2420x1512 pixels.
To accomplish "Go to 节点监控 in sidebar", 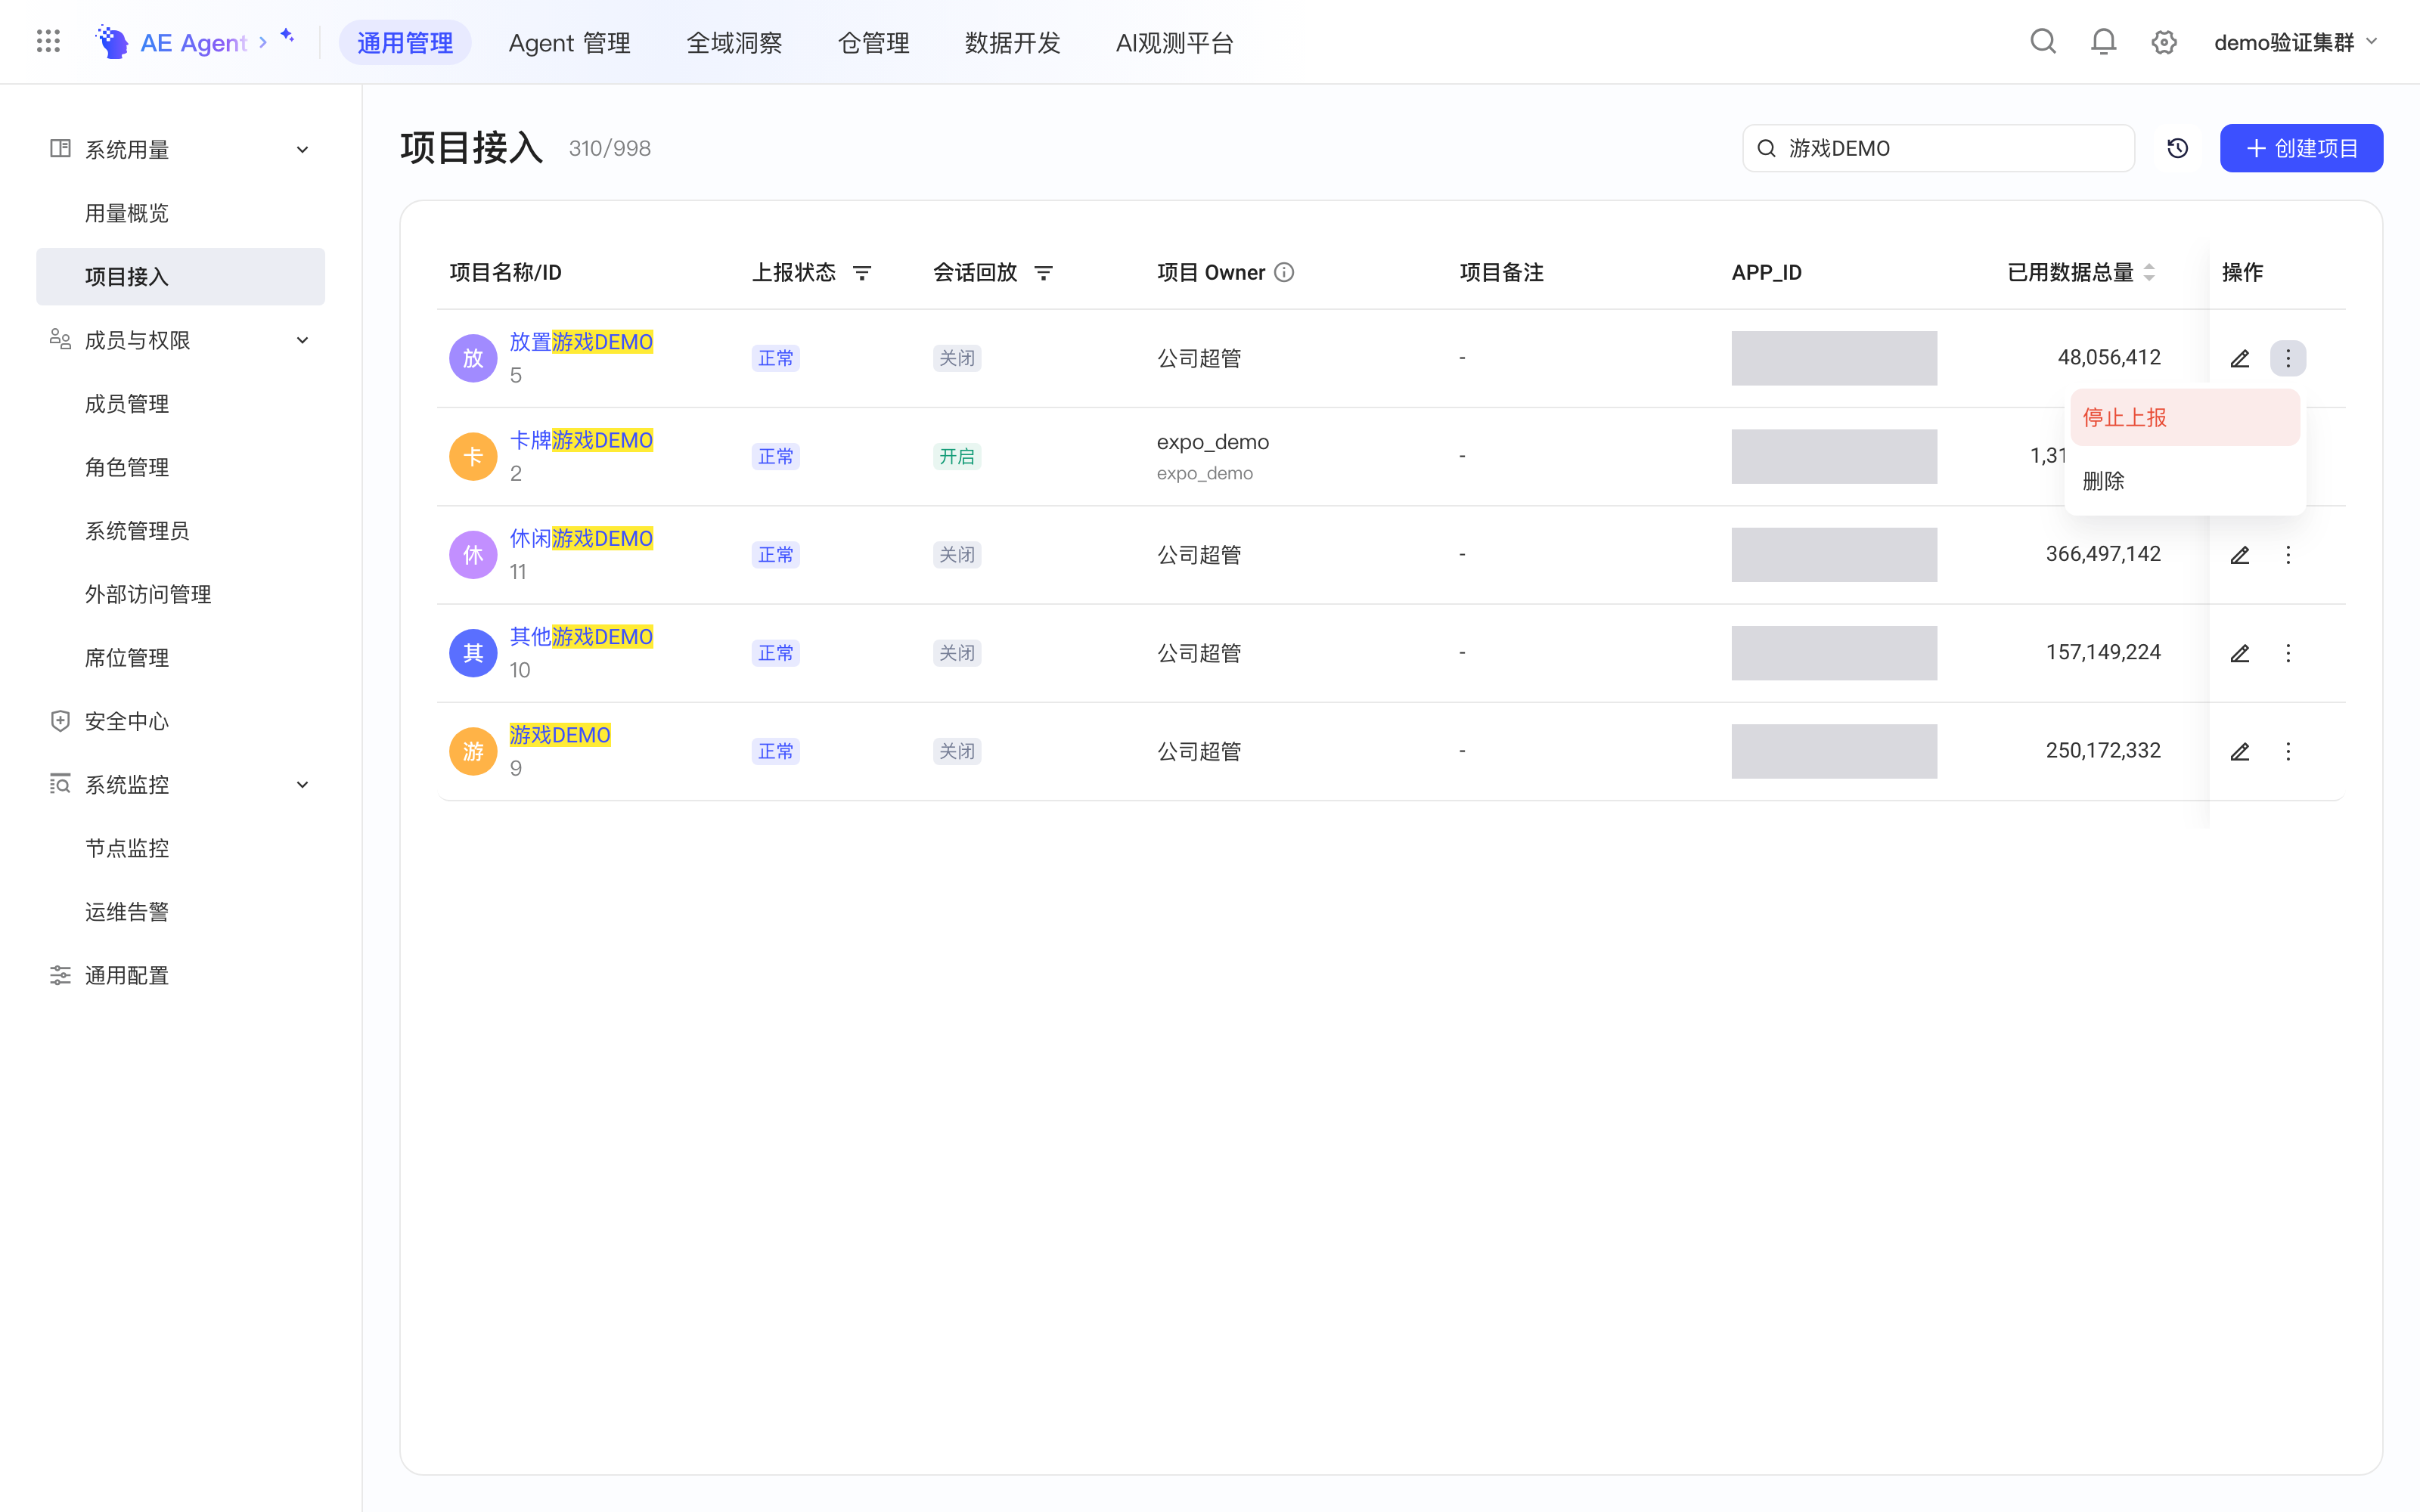I will 180,848.
